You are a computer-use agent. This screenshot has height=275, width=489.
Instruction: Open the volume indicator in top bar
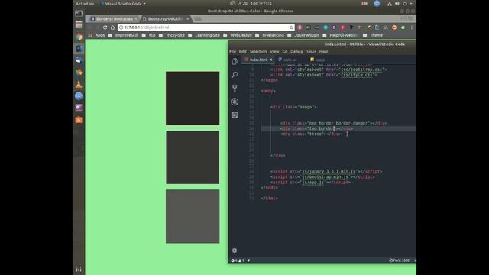[x=397, y=3]
